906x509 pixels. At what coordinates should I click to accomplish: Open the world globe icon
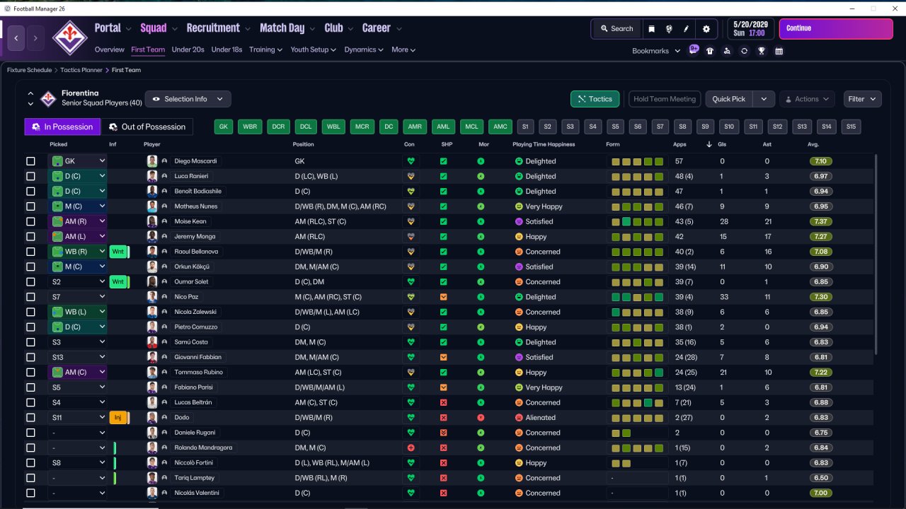click(x=669, y=29)
